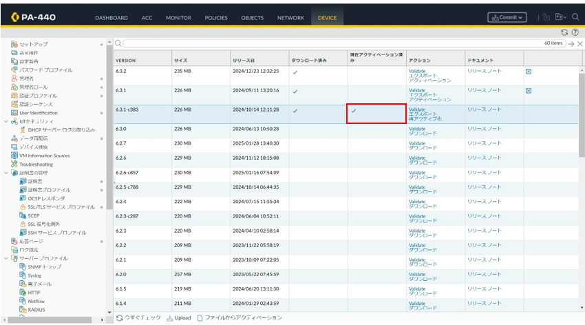
Task: Sort by the VERSION column header
Action: tap(142, 60)
